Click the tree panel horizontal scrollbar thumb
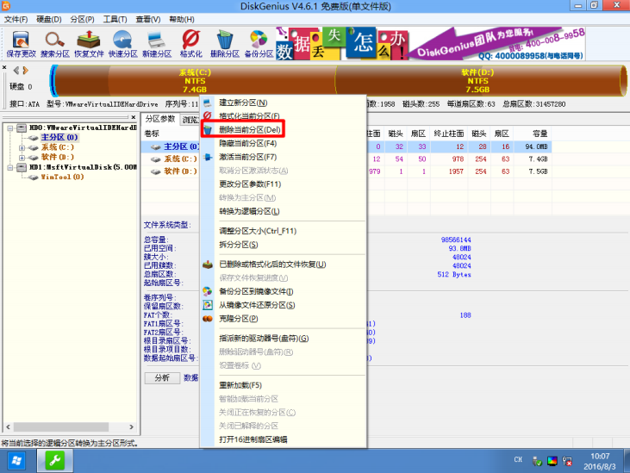The image size is (630, 473). 61,426
